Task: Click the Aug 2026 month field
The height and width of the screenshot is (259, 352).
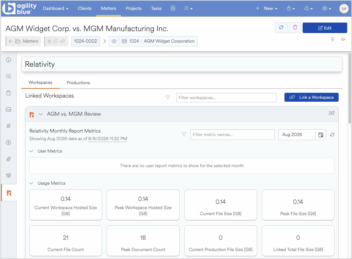Action: click(x=297, y=135)
